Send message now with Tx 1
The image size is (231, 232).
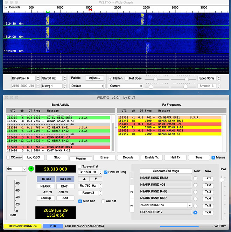coord(208,178)
